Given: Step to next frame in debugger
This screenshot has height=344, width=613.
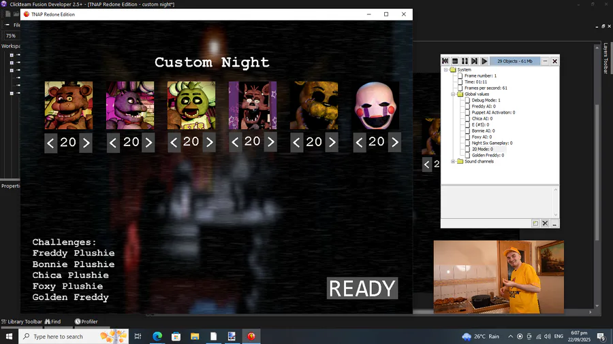Looking at the screenshot, I should coord(474,61).
